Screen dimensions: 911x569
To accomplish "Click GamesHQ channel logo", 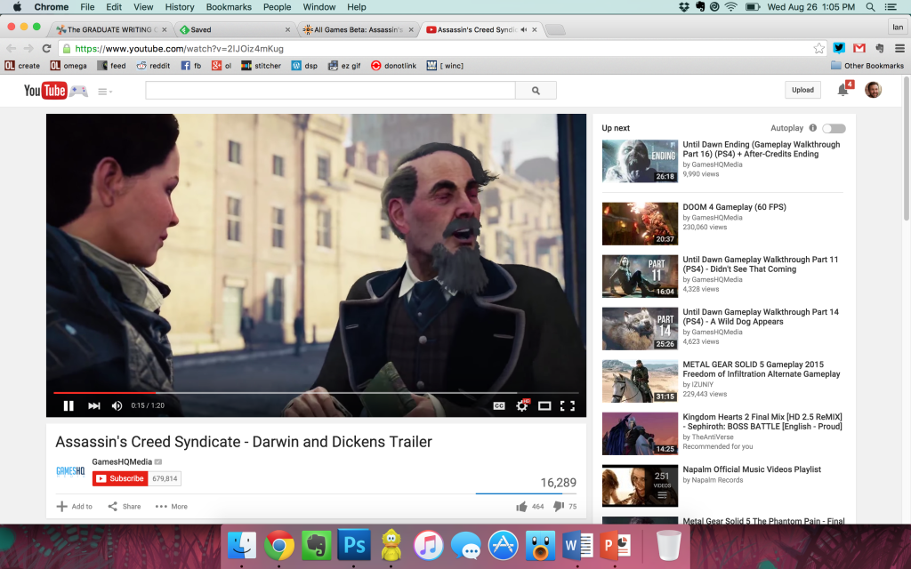I will pos(70,471).
